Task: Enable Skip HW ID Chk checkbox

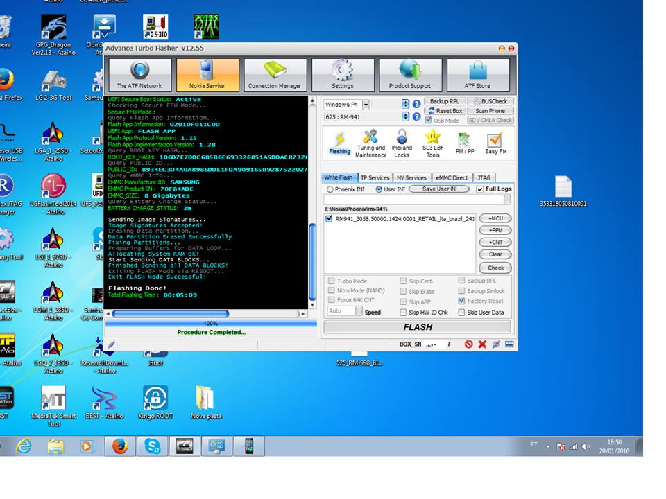Action: [403, 313]
